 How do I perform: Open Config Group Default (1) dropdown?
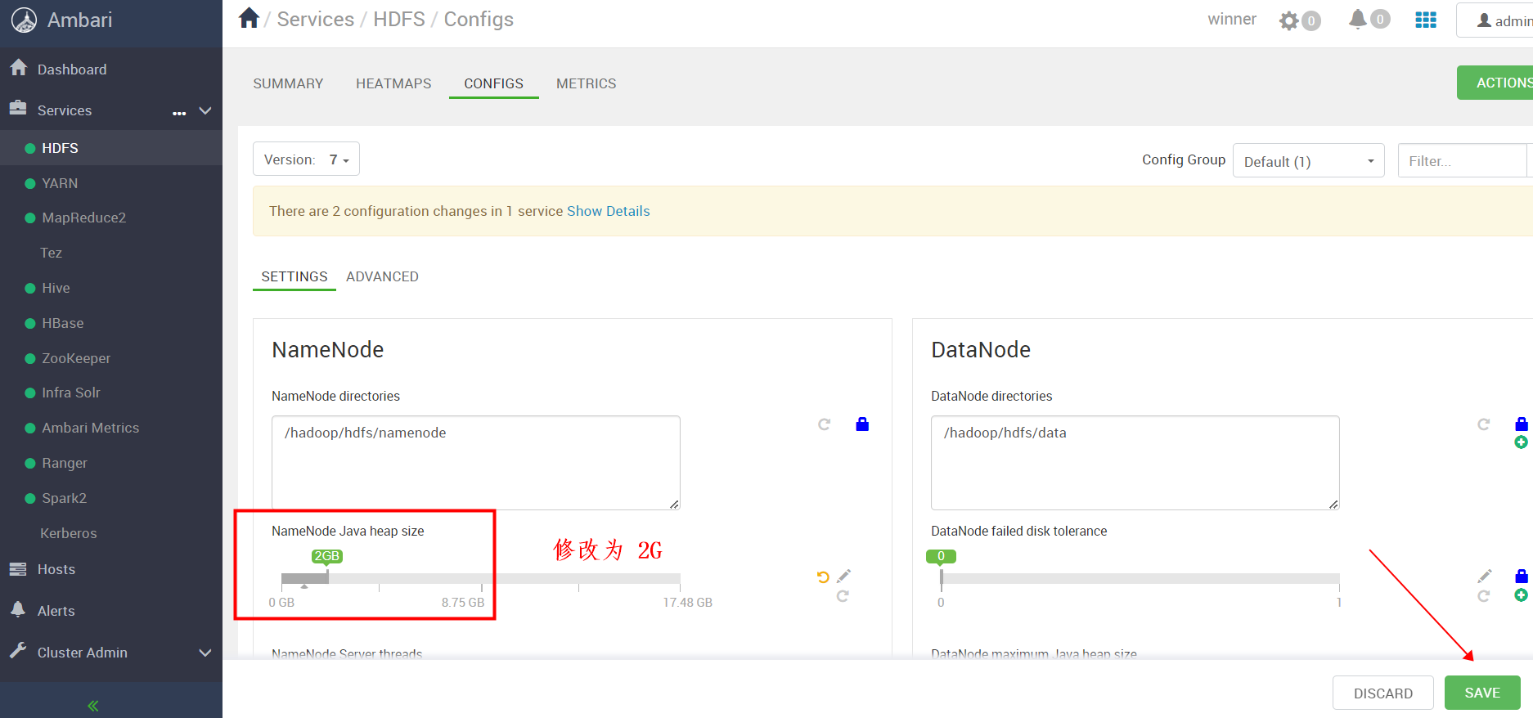coord(1308,161)
